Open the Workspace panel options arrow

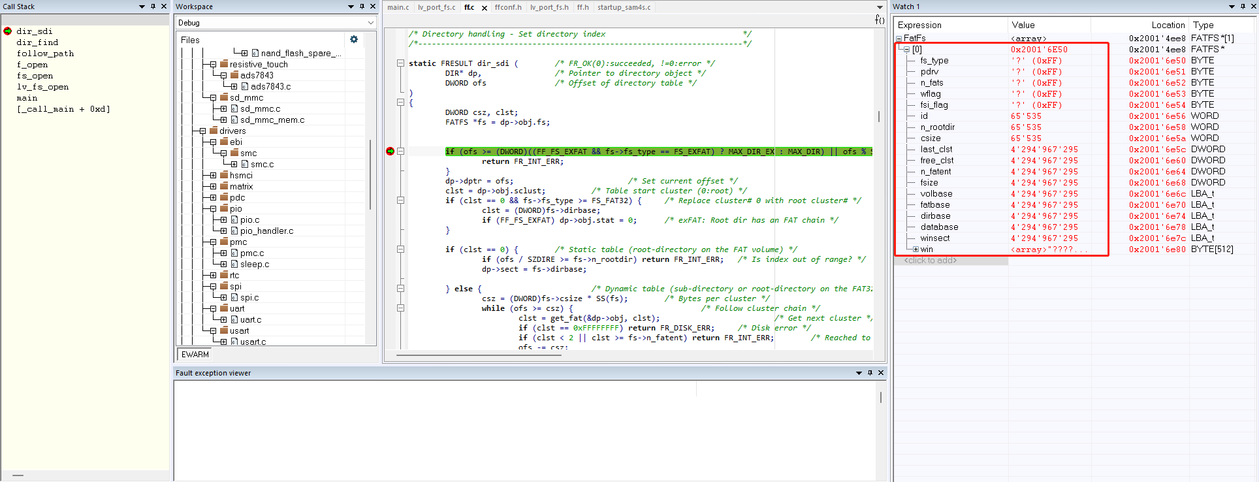tap(351, 6)
